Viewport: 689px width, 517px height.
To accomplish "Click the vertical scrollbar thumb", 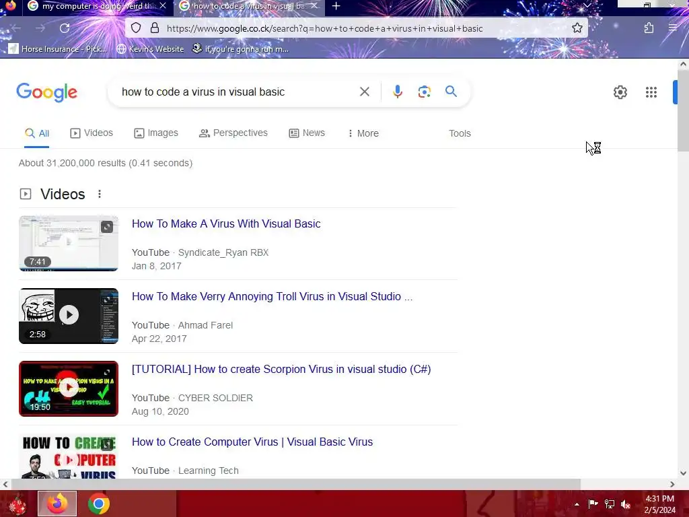I will (x=683, y=110).
